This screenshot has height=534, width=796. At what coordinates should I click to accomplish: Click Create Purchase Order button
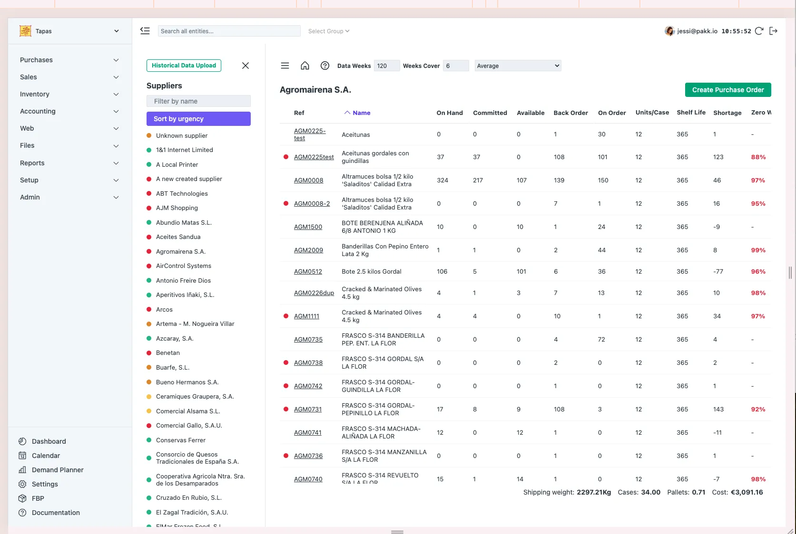point(727,90)
